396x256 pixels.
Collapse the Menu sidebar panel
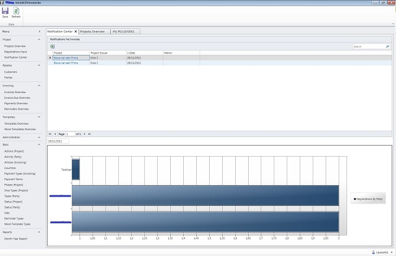40,31
